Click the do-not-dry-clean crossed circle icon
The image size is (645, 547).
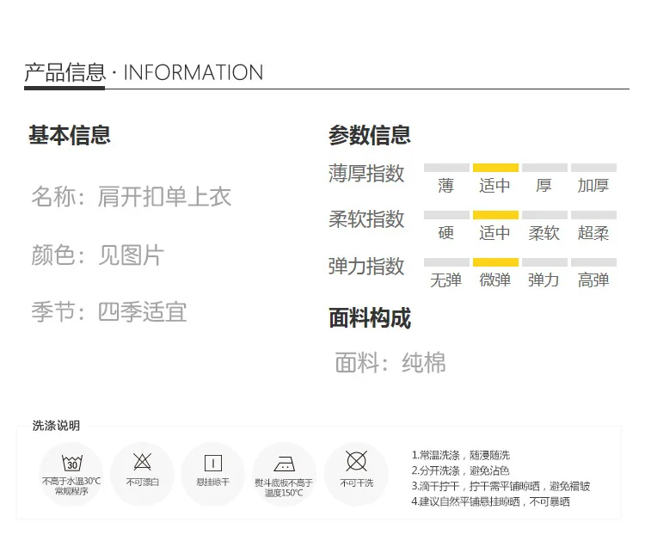pos(356,461)
